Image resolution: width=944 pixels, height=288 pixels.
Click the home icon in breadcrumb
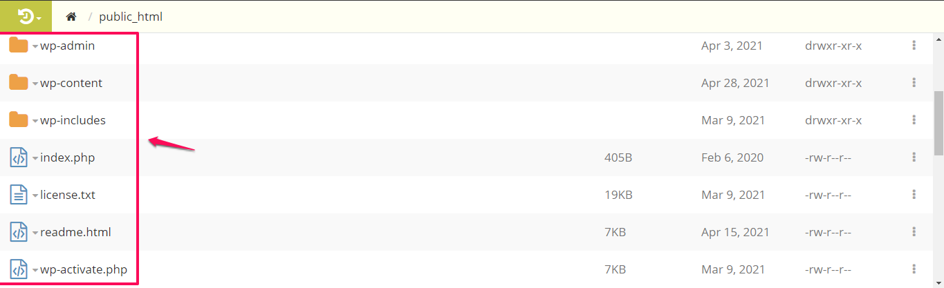coord(71,16)
